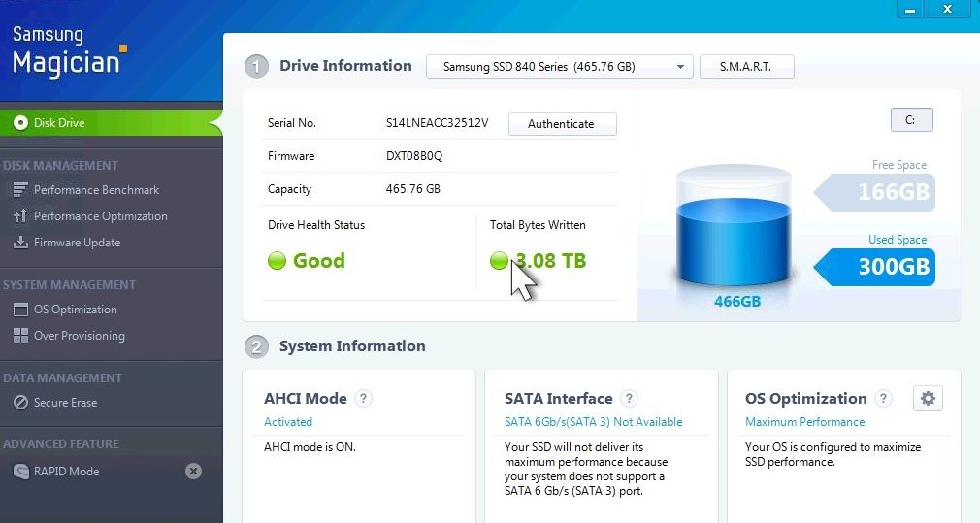
Task: Click the Performance Optimization arrow icon
Action: coord(20,216)
